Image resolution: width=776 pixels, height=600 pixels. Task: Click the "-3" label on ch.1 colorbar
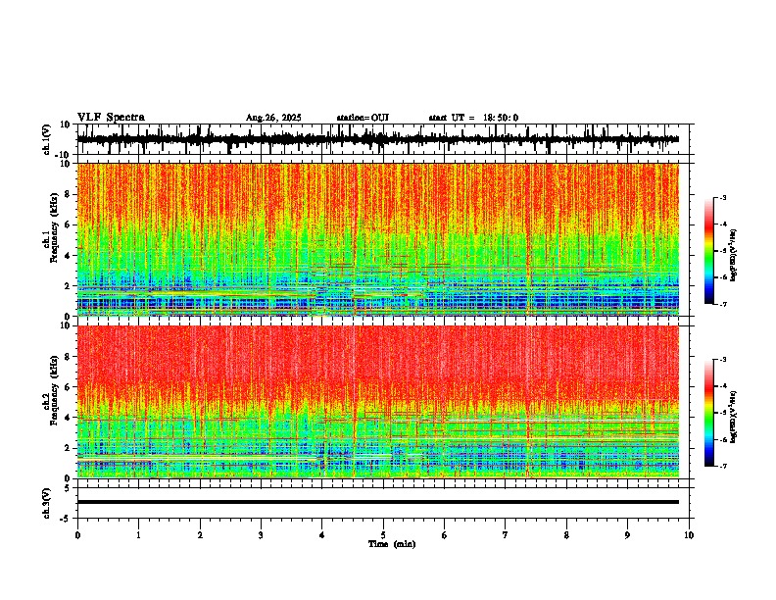pyautogui.click(x=723, y=198)
